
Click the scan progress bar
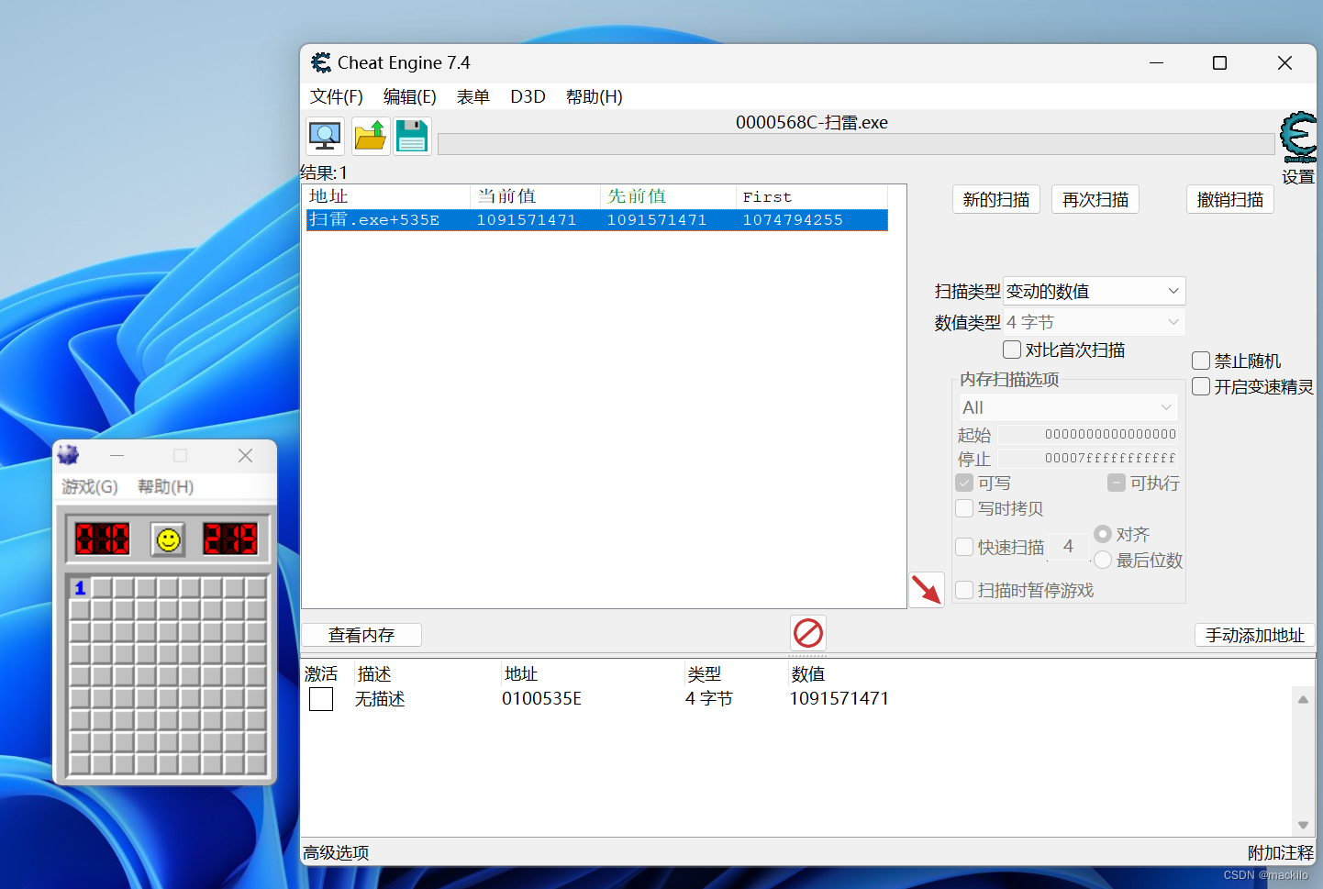coord(857,144)
